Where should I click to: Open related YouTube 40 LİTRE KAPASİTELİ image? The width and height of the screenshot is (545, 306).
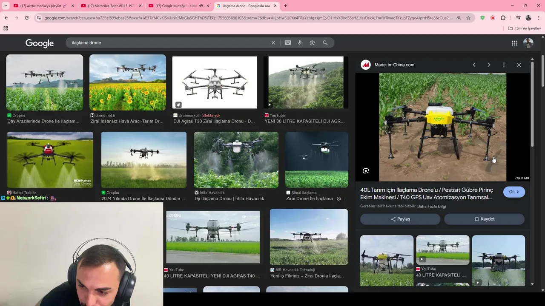pyautogui.click(x=443, y=250)
